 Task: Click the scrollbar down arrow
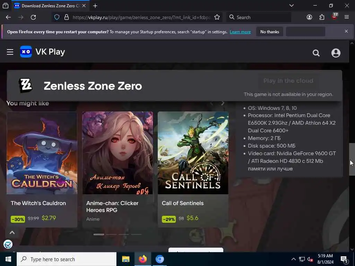click(x=352, y=249)
